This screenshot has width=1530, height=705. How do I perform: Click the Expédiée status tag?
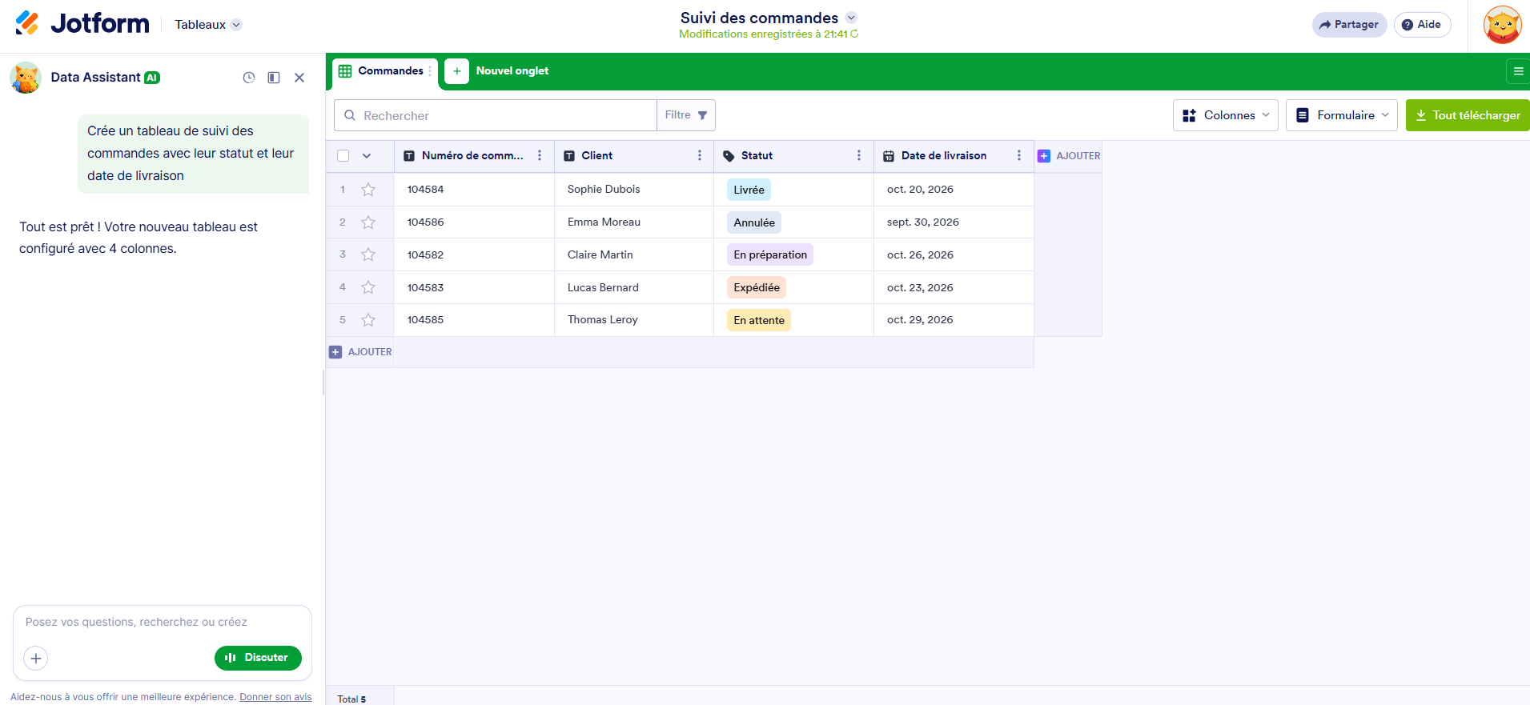coord(757,287)
